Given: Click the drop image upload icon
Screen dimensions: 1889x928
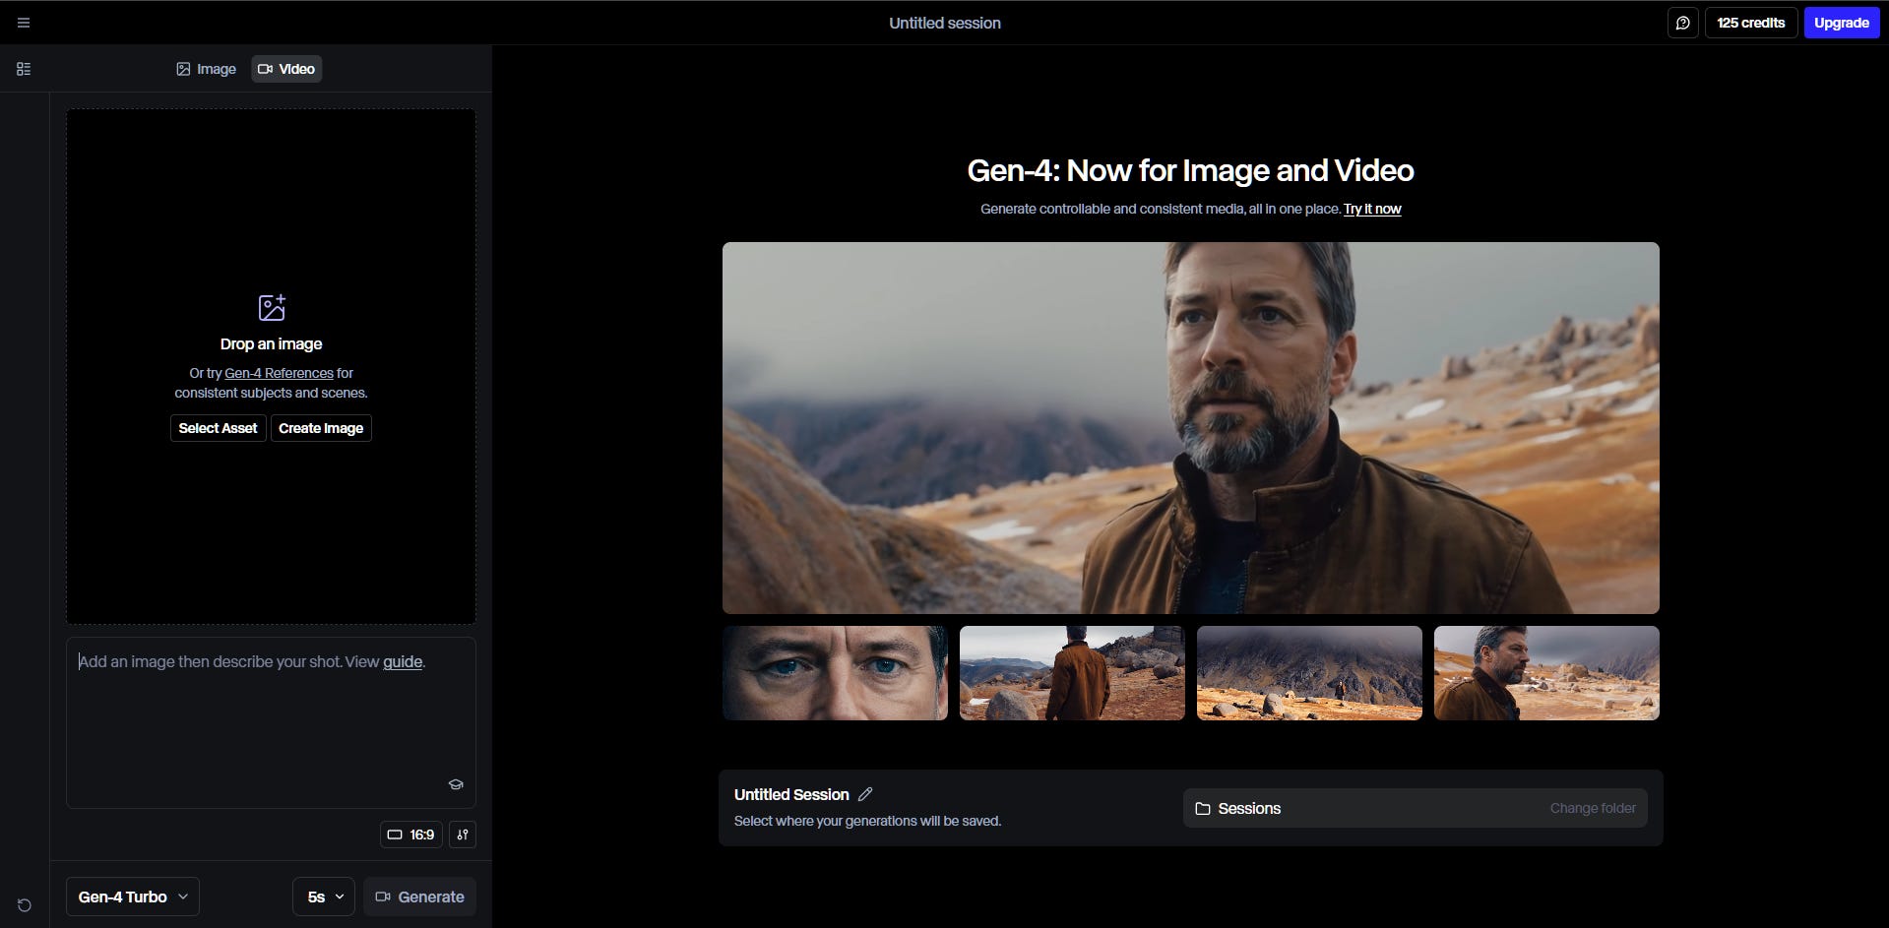Looking at the screenshot, I should (x=272, y=307).
